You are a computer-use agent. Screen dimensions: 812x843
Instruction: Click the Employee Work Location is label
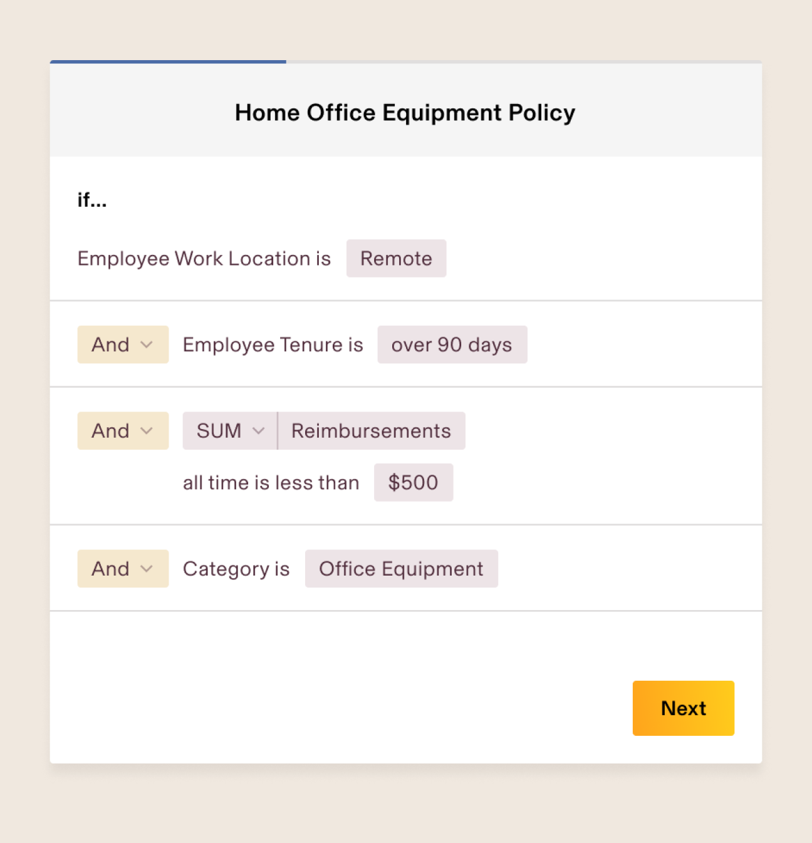[x=204, y=259]
